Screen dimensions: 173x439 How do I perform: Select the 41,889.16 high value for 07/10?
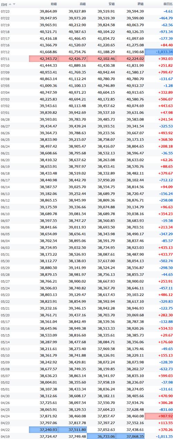click(x=77, y=65)
